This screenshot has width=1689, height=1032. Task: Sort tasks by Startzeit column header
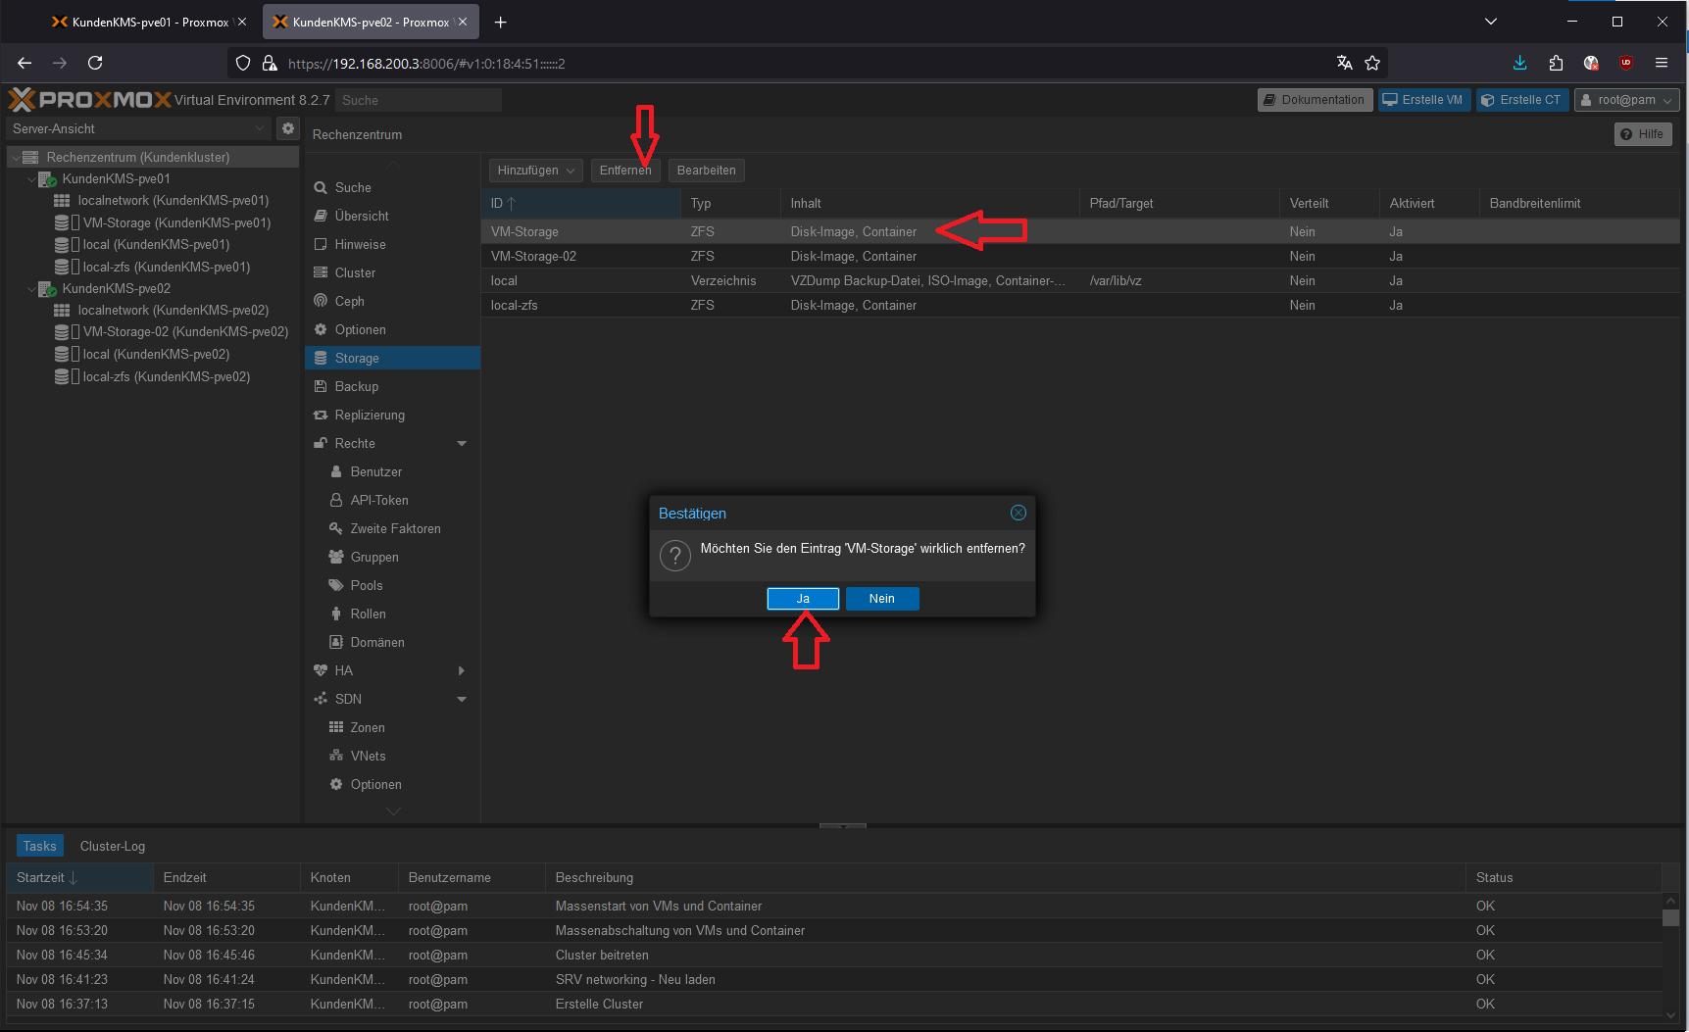tap(41, 877)
